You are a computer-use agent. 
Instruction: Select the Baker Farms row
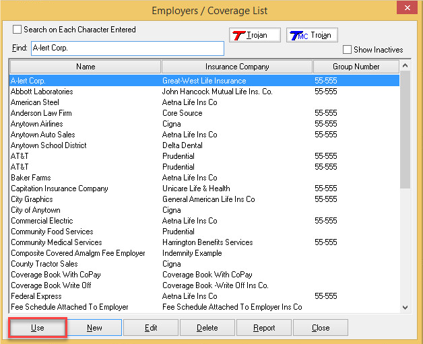click(x=205, y=178)
